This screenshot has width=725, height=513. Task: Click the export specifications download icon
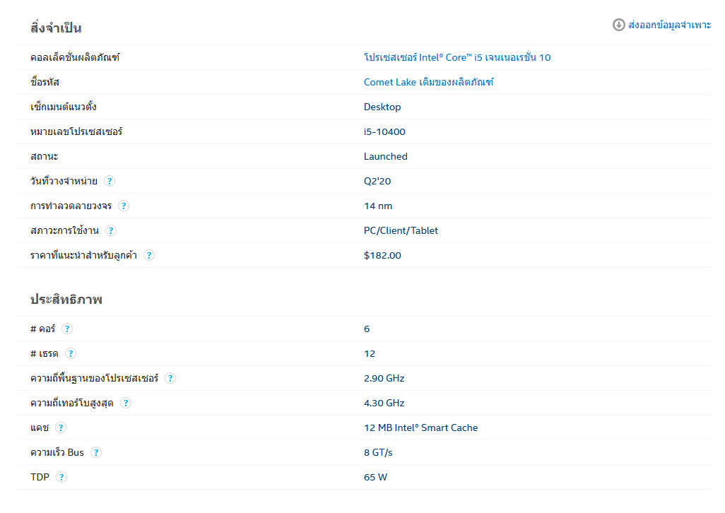tap(619, 25)
